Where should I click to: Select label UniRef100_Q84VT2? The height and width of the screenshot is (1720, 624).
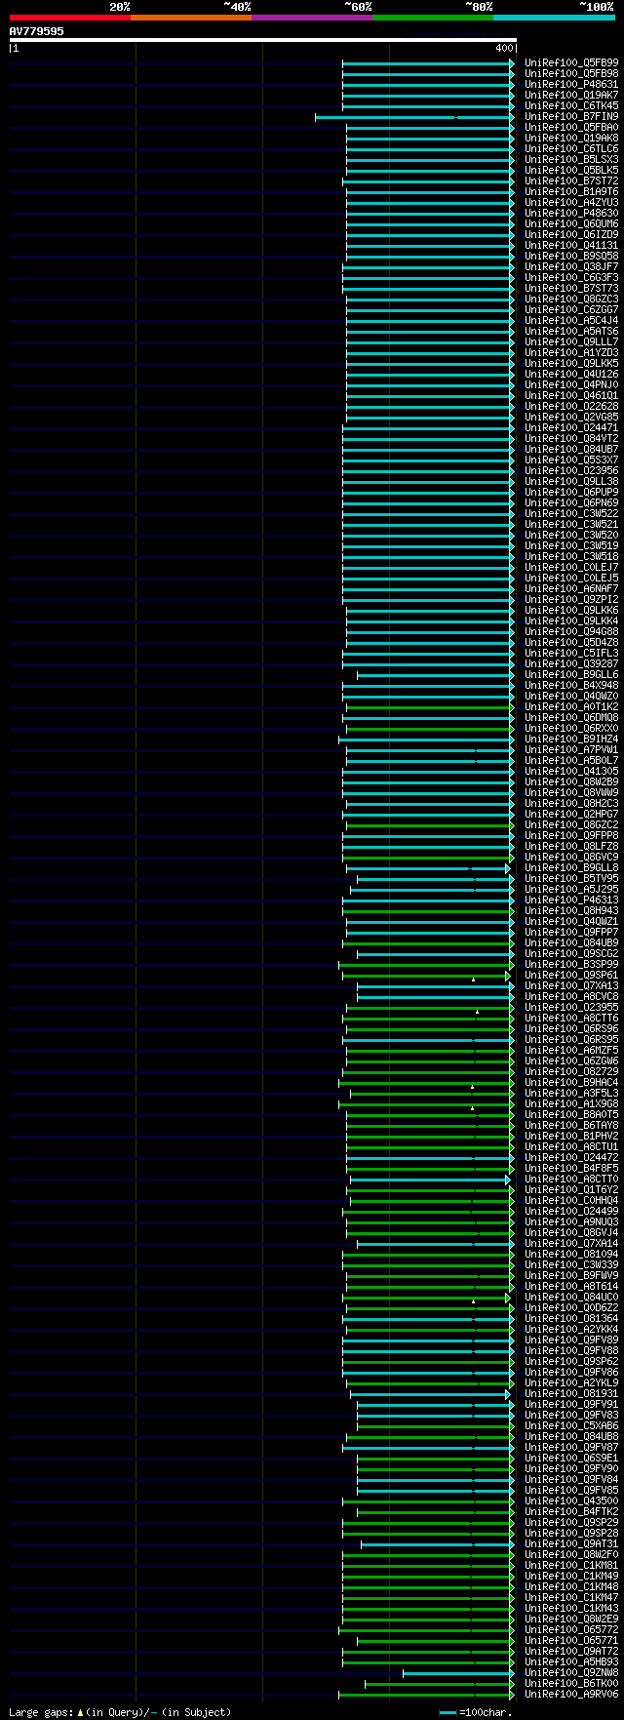click(571, 438)
